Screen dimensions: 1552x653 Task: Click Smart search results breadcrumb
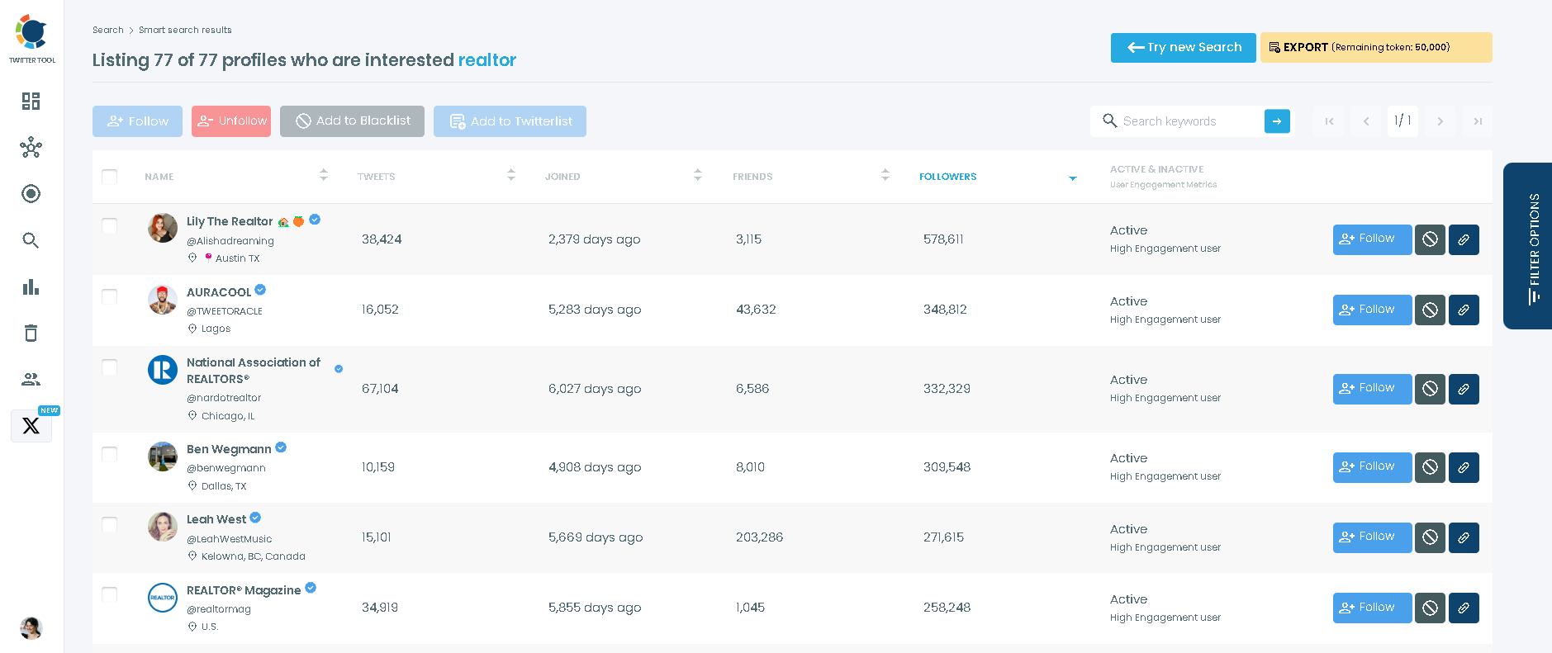click(x=185, y=30)
